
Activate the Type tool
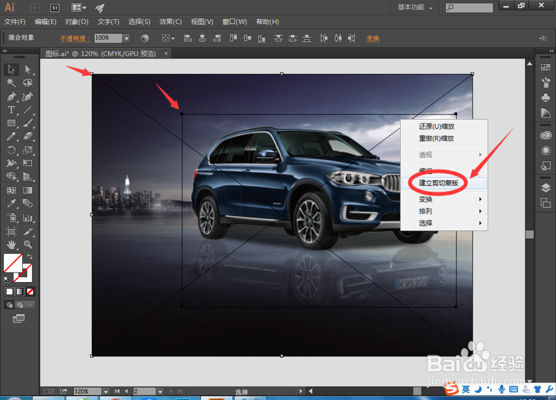pos(11,110)
